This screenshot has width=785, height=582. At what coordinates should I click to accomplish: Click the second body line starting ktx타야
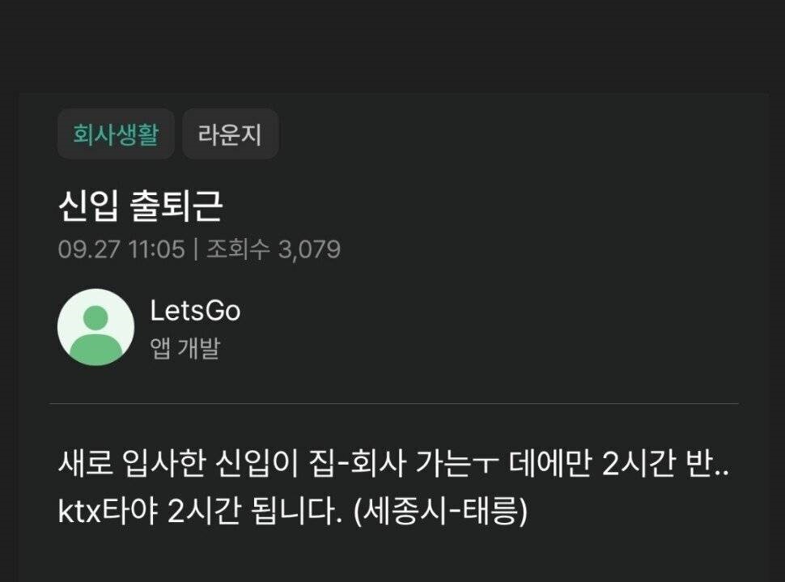[x=293, y=512]
